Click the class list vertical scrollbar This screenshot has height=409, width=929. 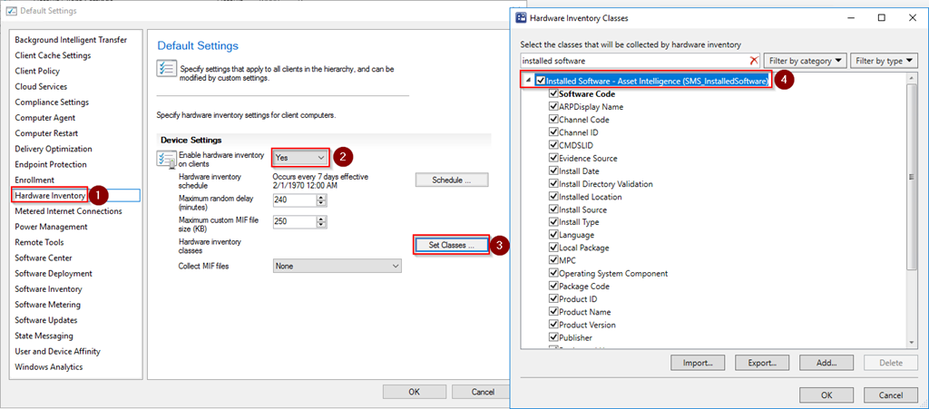pos(911,209)
